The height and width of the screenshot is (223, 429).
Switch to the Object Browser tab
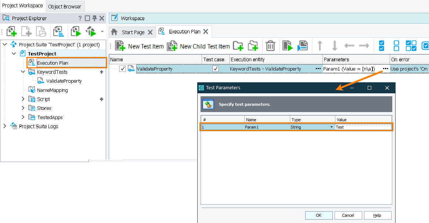tap(65, 6)
